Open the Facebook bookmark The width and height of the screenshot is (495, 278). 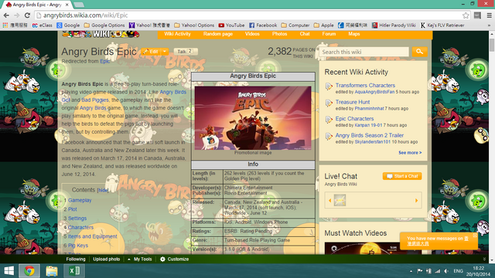pyautogui.click(x=263, y=25)
